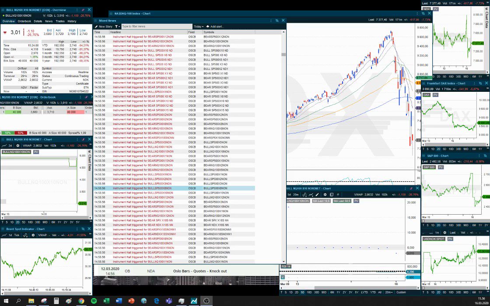This screenshot has height=306, width=490.
Task: Click the Type to filter news field
Action: (x=156, y=27)
